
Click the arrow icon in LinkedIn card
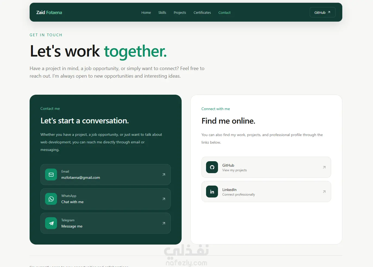[x=324, y=192]
